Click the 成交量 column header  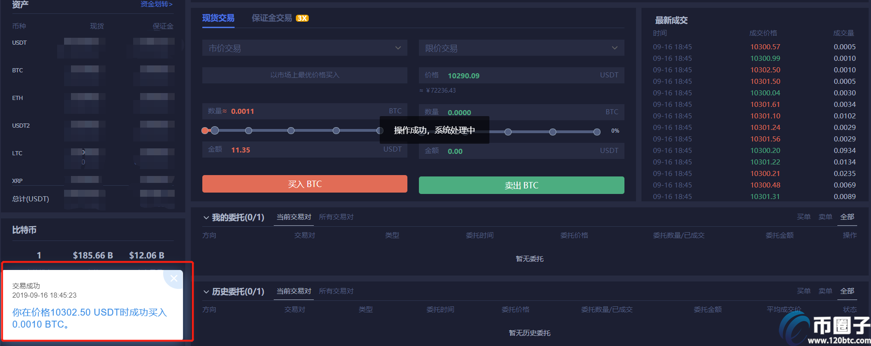(x=844, y=33)
